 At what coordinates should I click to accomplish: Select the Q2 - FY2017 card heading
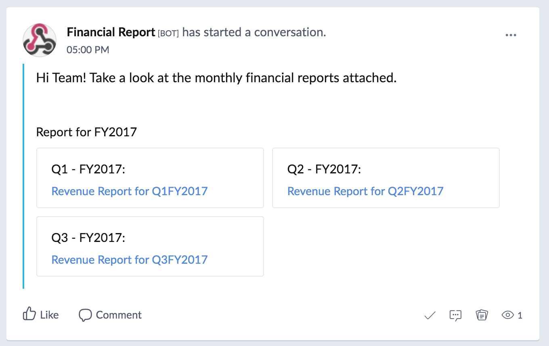[324, 169]
